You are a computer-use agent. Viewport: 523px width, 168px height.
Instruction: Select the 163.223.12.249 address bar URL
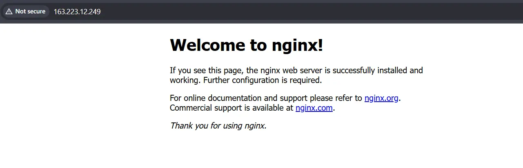pos(77,11)
